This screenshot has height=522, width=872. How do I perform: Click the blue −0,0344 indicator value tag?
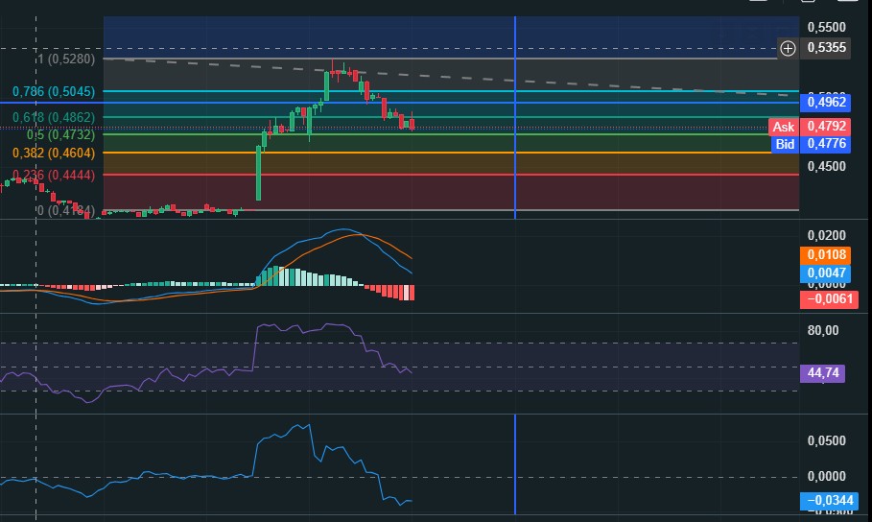pyautogui.click(x=829, y=500)
